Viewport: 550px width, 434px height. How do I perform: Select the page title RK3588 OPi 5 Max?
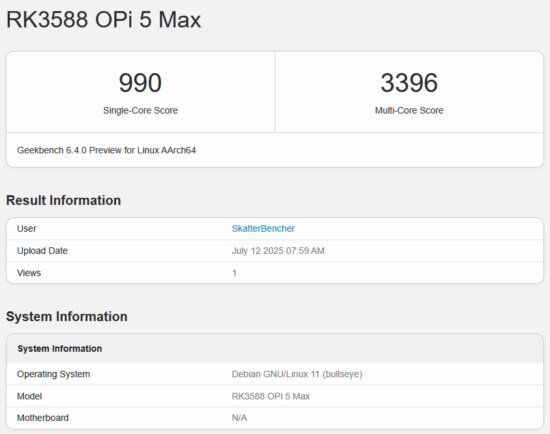pos(104,20)
